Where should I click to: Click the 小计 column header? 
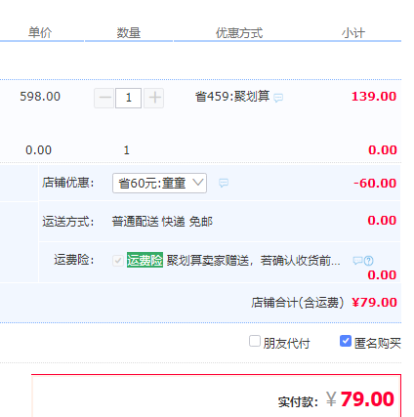click(x=353, y=33)
